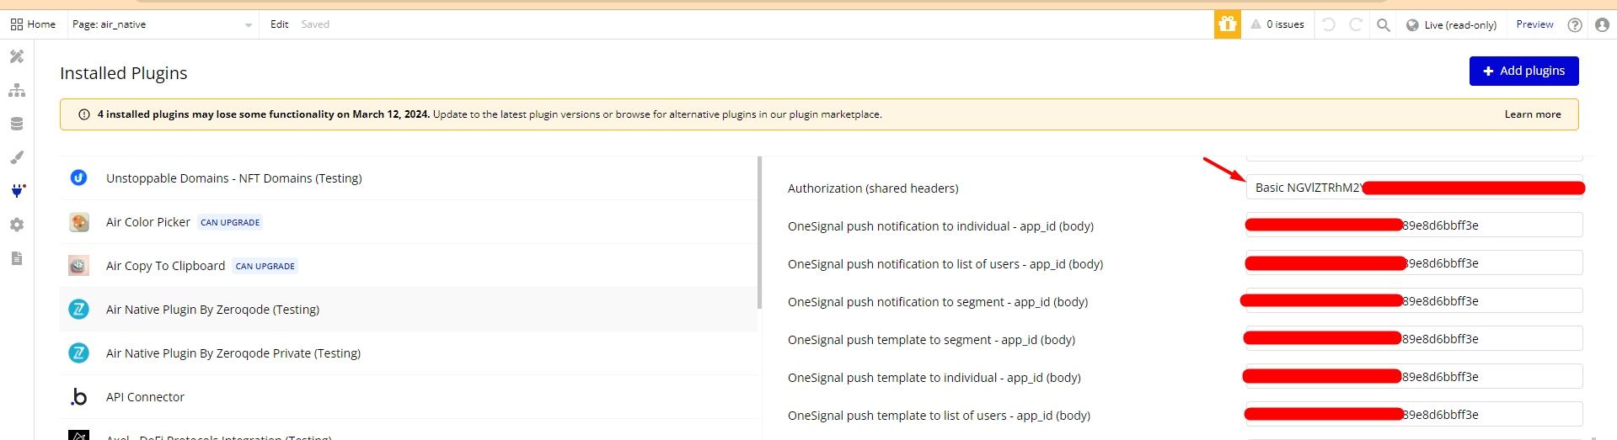Viewport: 1617px width, 440px height.
Task: Click the push notification to list of users app_id field
Action: pyautogui.click(x=1414, y=263)
